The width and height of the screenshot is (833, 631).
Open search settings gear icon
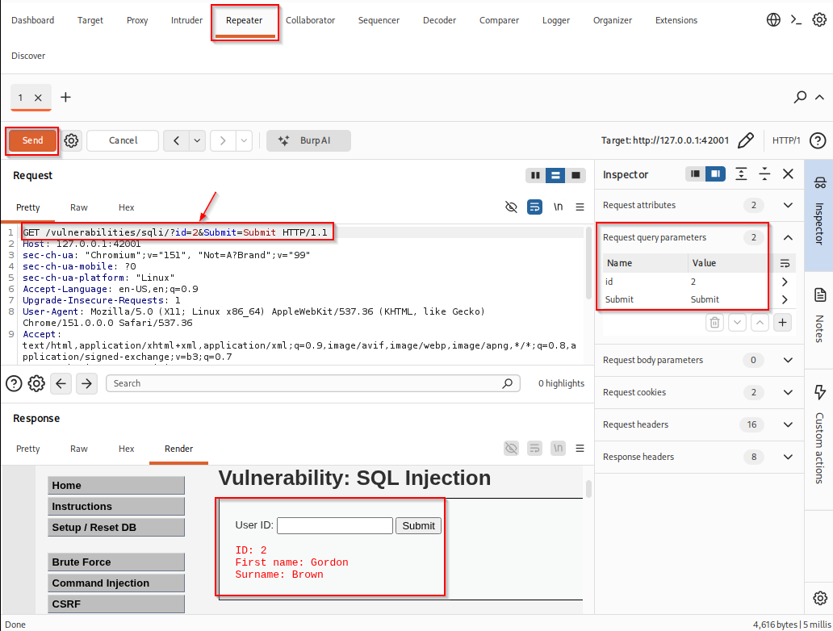click(36, 383)
